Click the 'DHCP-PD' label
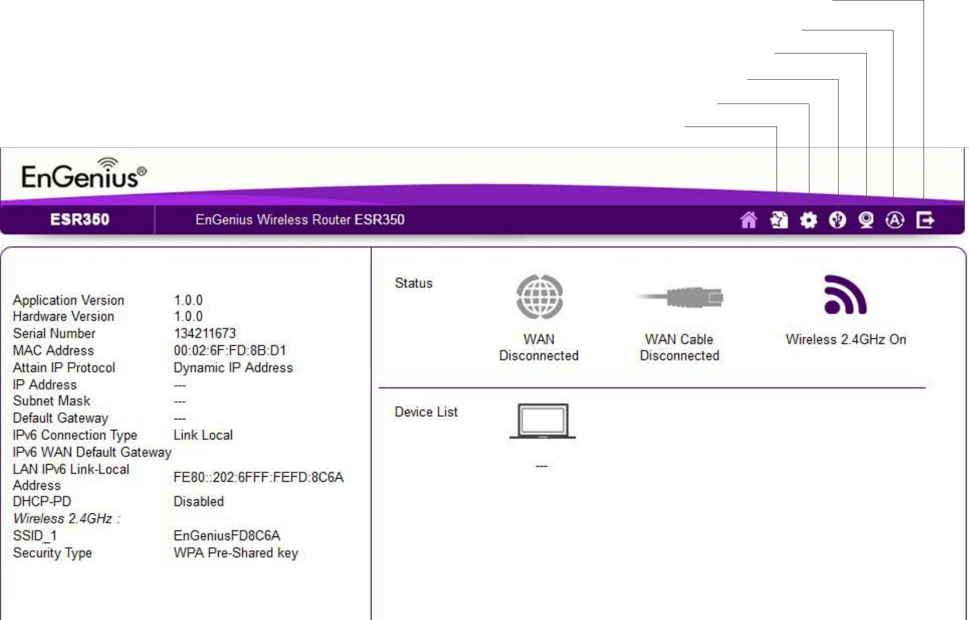Screen dimensions: 969x620 click(42, 502)
